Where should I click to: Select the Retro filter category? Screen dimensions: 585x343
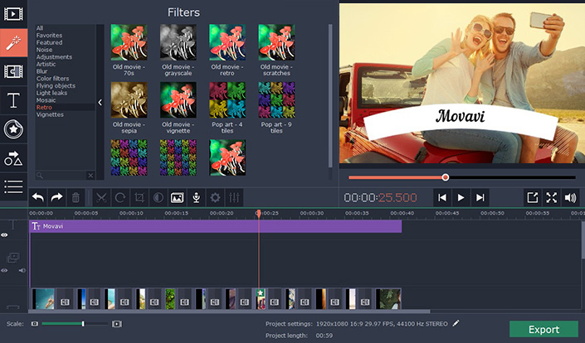(44, 107)
